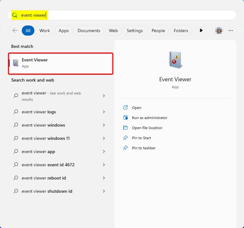Screen dimensions: 244x228
Task: Switch to the Apps filter tab
Action: tap(64, 31)
